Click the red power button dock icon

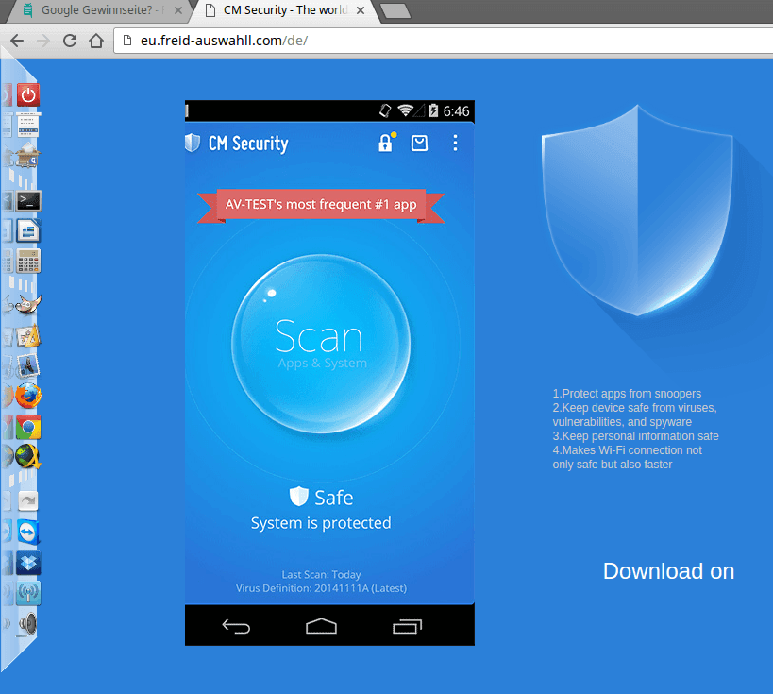[x=28, y=94]
